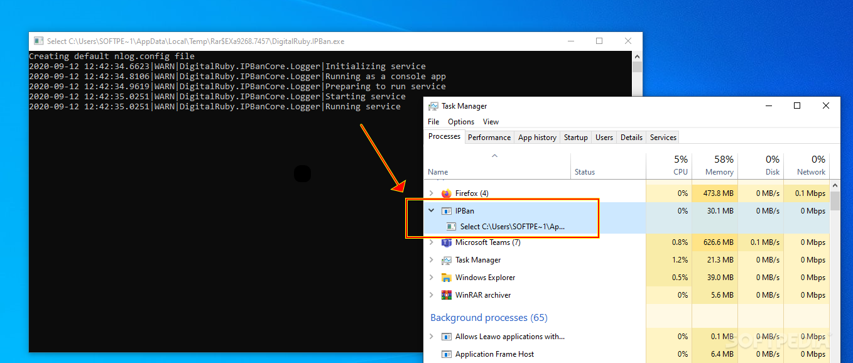Click the 'Creating default nlog.config file' console line
This screenshot has height=363, width=853.
coord(112,57)
